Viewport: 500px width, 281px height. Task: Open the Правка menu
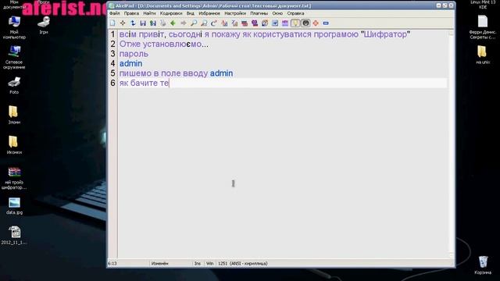tap(131, 13)
